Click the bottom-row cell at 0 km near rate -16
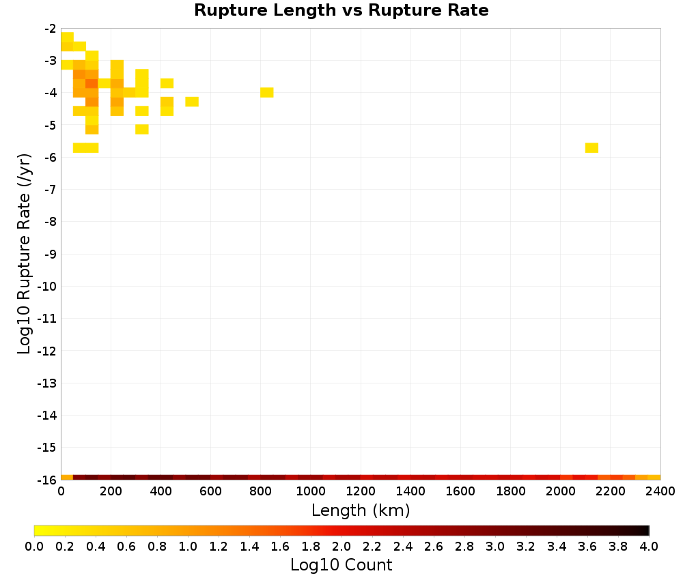Screen dimensions: 683x580 (x=67, y=478)
